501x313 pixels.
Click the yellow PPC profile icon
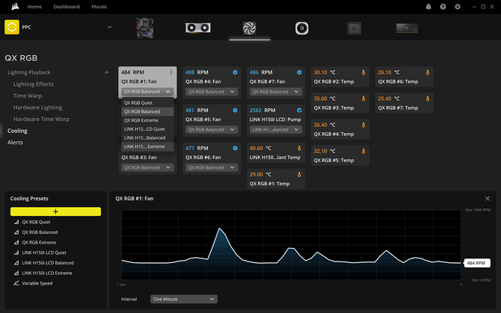pos(12,27)
